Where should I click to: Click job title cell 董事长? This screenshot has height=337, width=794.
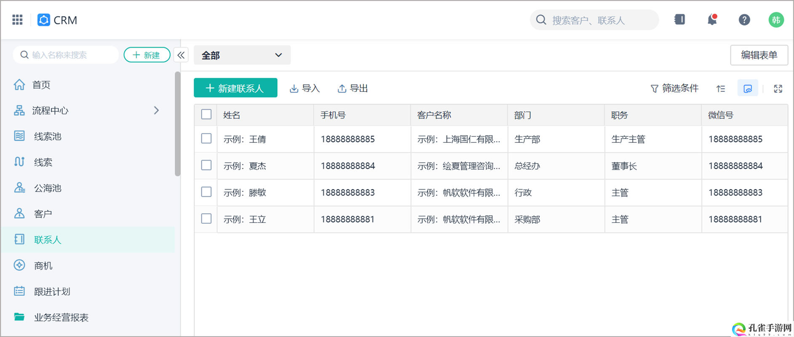653,166
